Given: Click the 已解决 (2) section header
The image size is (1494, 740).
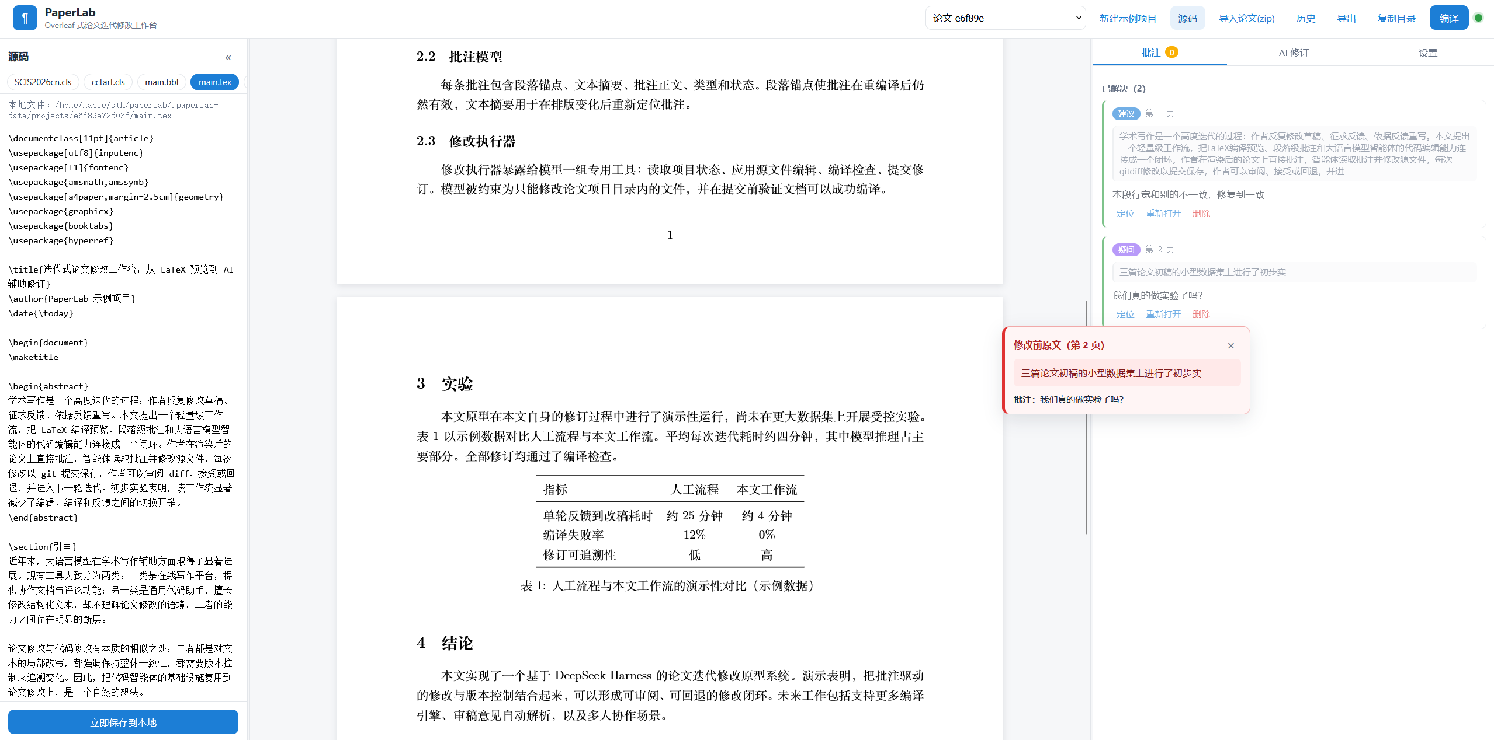Looking at the screenshot, I should 1123,89.
